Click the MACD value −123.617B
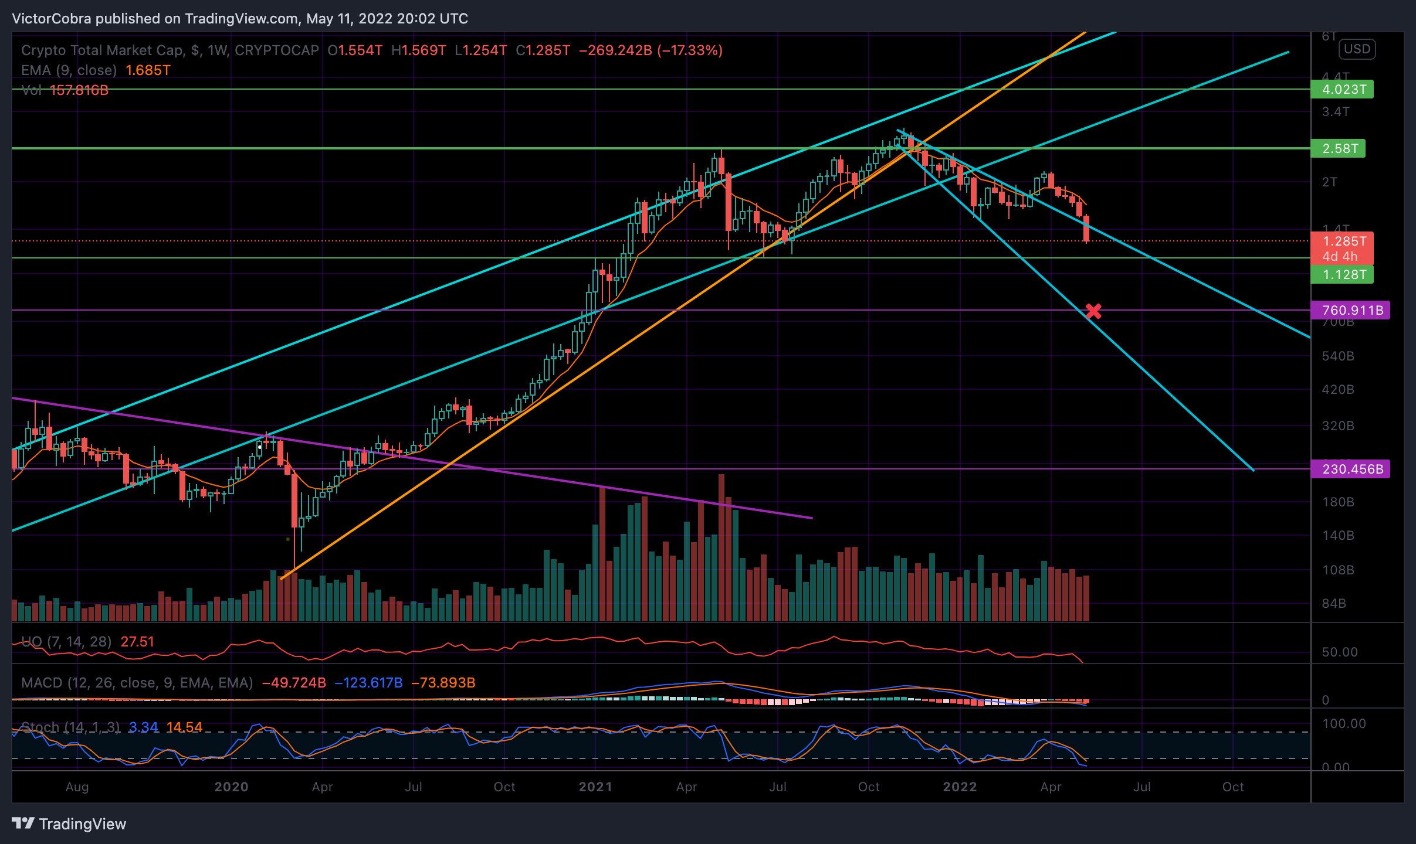Screen dimensions: 1416x844 368,683
